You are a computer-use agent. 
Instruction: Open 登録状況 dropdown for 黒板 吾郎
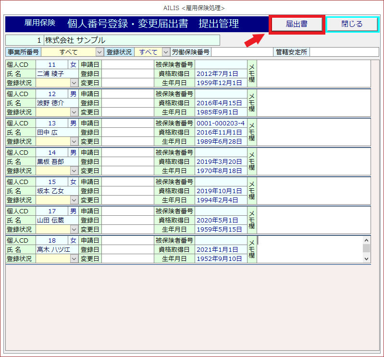pyautogui.click(x=74, y=171)
